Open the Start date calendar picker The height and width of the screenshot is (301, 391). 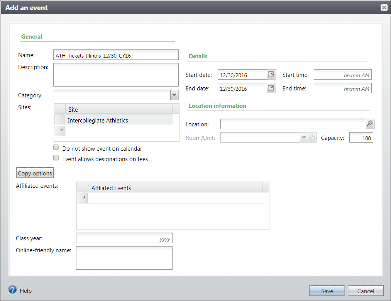pos(271,75)
